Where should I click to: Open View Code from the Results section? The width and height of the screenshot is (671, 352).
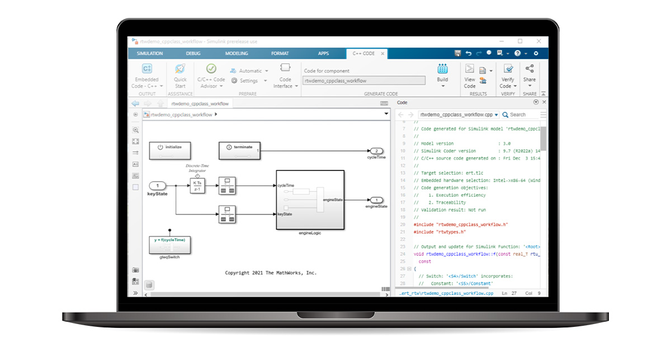[x=470, y=75]
